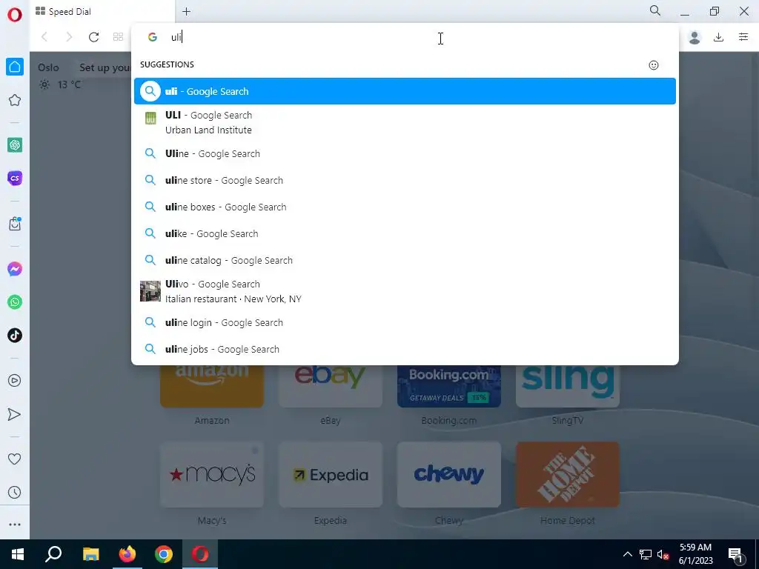This screenshot has width=759, height=569.
Task: Select the highlighted "uli - Google Search" suggestion
Action: (405, 91)
